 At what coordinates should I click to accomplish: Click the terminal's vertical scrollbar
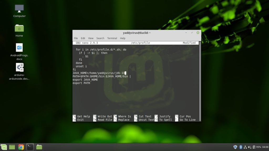[200, 81]
